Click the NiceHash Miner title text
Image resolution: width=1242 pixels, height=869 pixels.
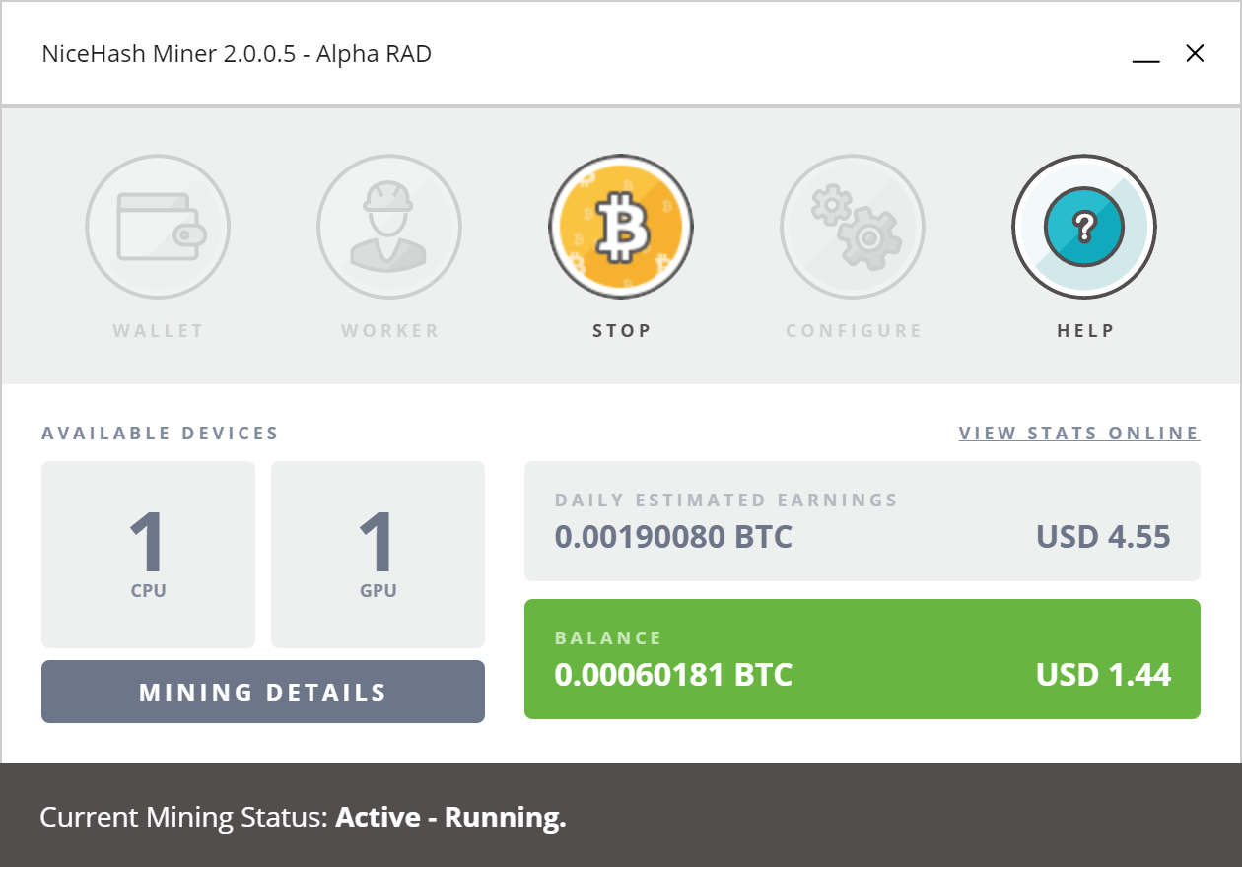(x=237, y=54)
